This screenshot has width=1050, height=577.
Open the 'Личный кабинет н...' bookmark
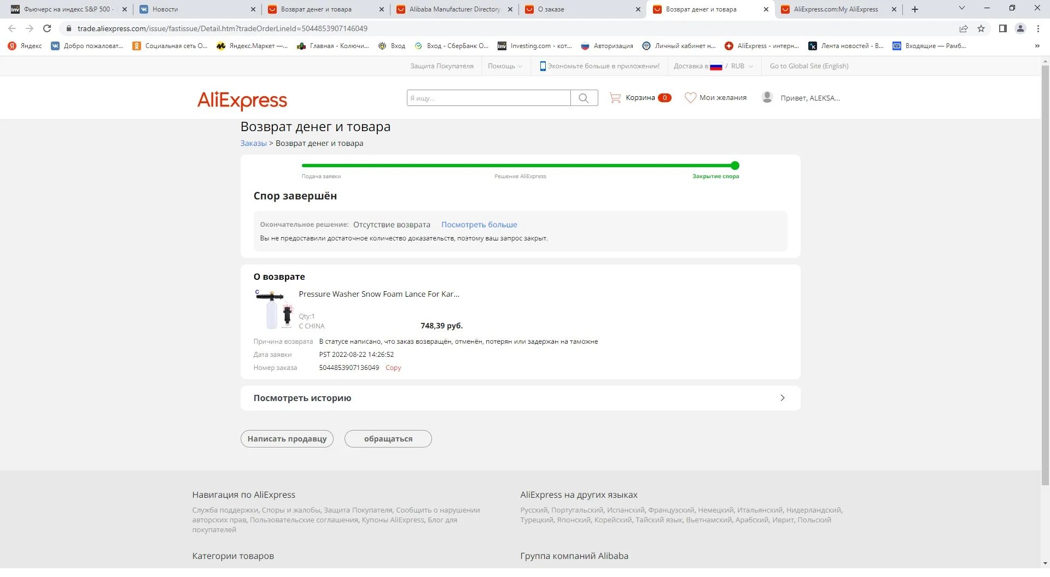click(x=679, y=46)
